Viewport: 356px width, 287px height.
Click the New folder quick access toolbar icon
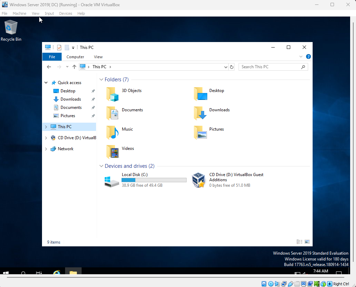pos(67,48)
